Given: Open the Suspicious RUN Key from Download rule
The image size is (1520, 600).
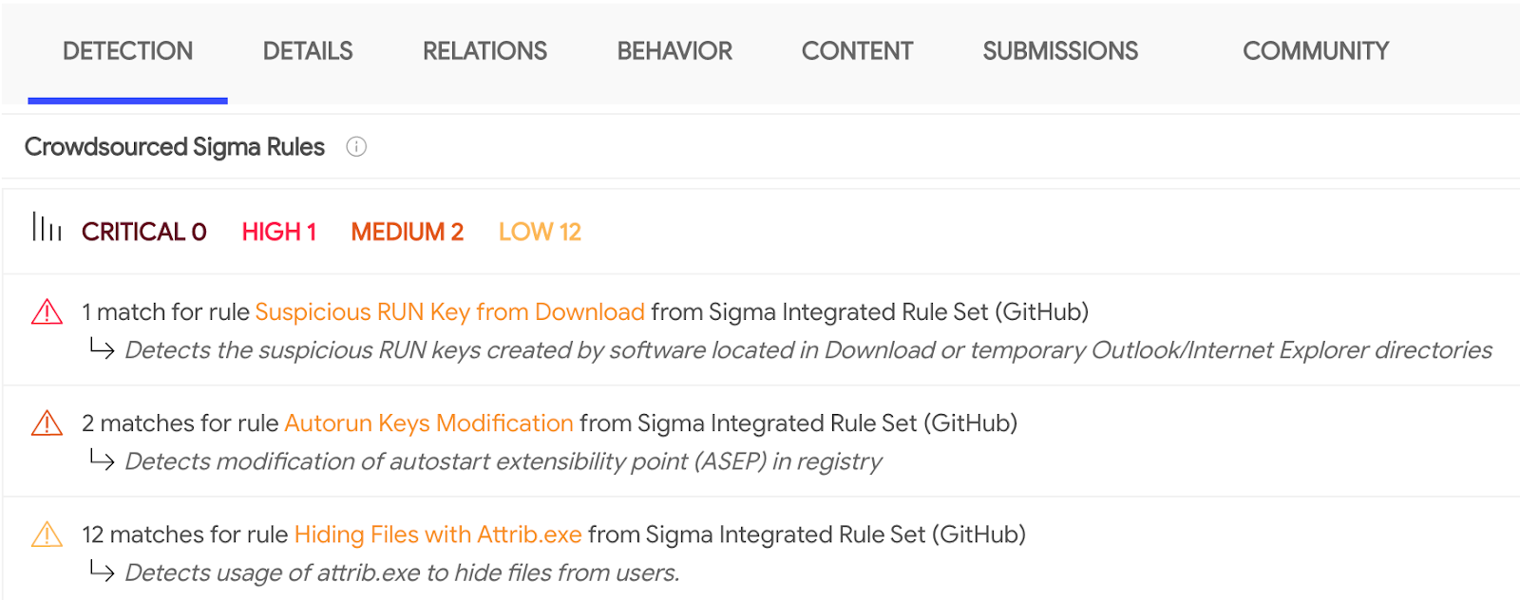Looking at the screenshot, I should [x=450, y=312].
